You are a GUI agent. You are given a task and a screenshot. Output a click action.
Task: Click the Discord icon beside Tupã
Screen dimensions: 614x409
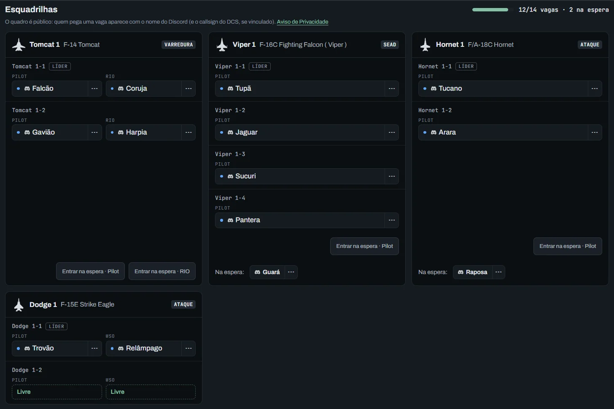tap(230, 89)
